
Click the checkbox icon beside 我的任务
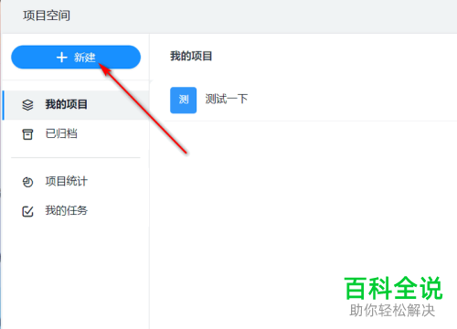point(27,211)
